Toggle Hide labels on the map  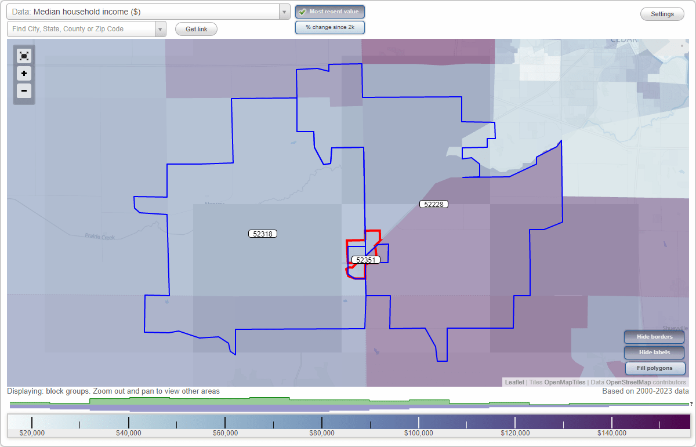[x=655, y=352]
